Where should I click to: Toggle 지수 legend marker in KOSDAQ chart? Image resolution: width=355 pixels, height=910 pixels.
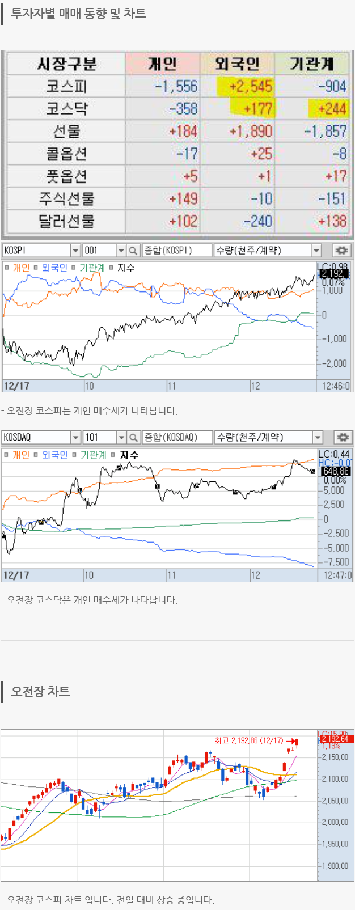coord(113,455)
